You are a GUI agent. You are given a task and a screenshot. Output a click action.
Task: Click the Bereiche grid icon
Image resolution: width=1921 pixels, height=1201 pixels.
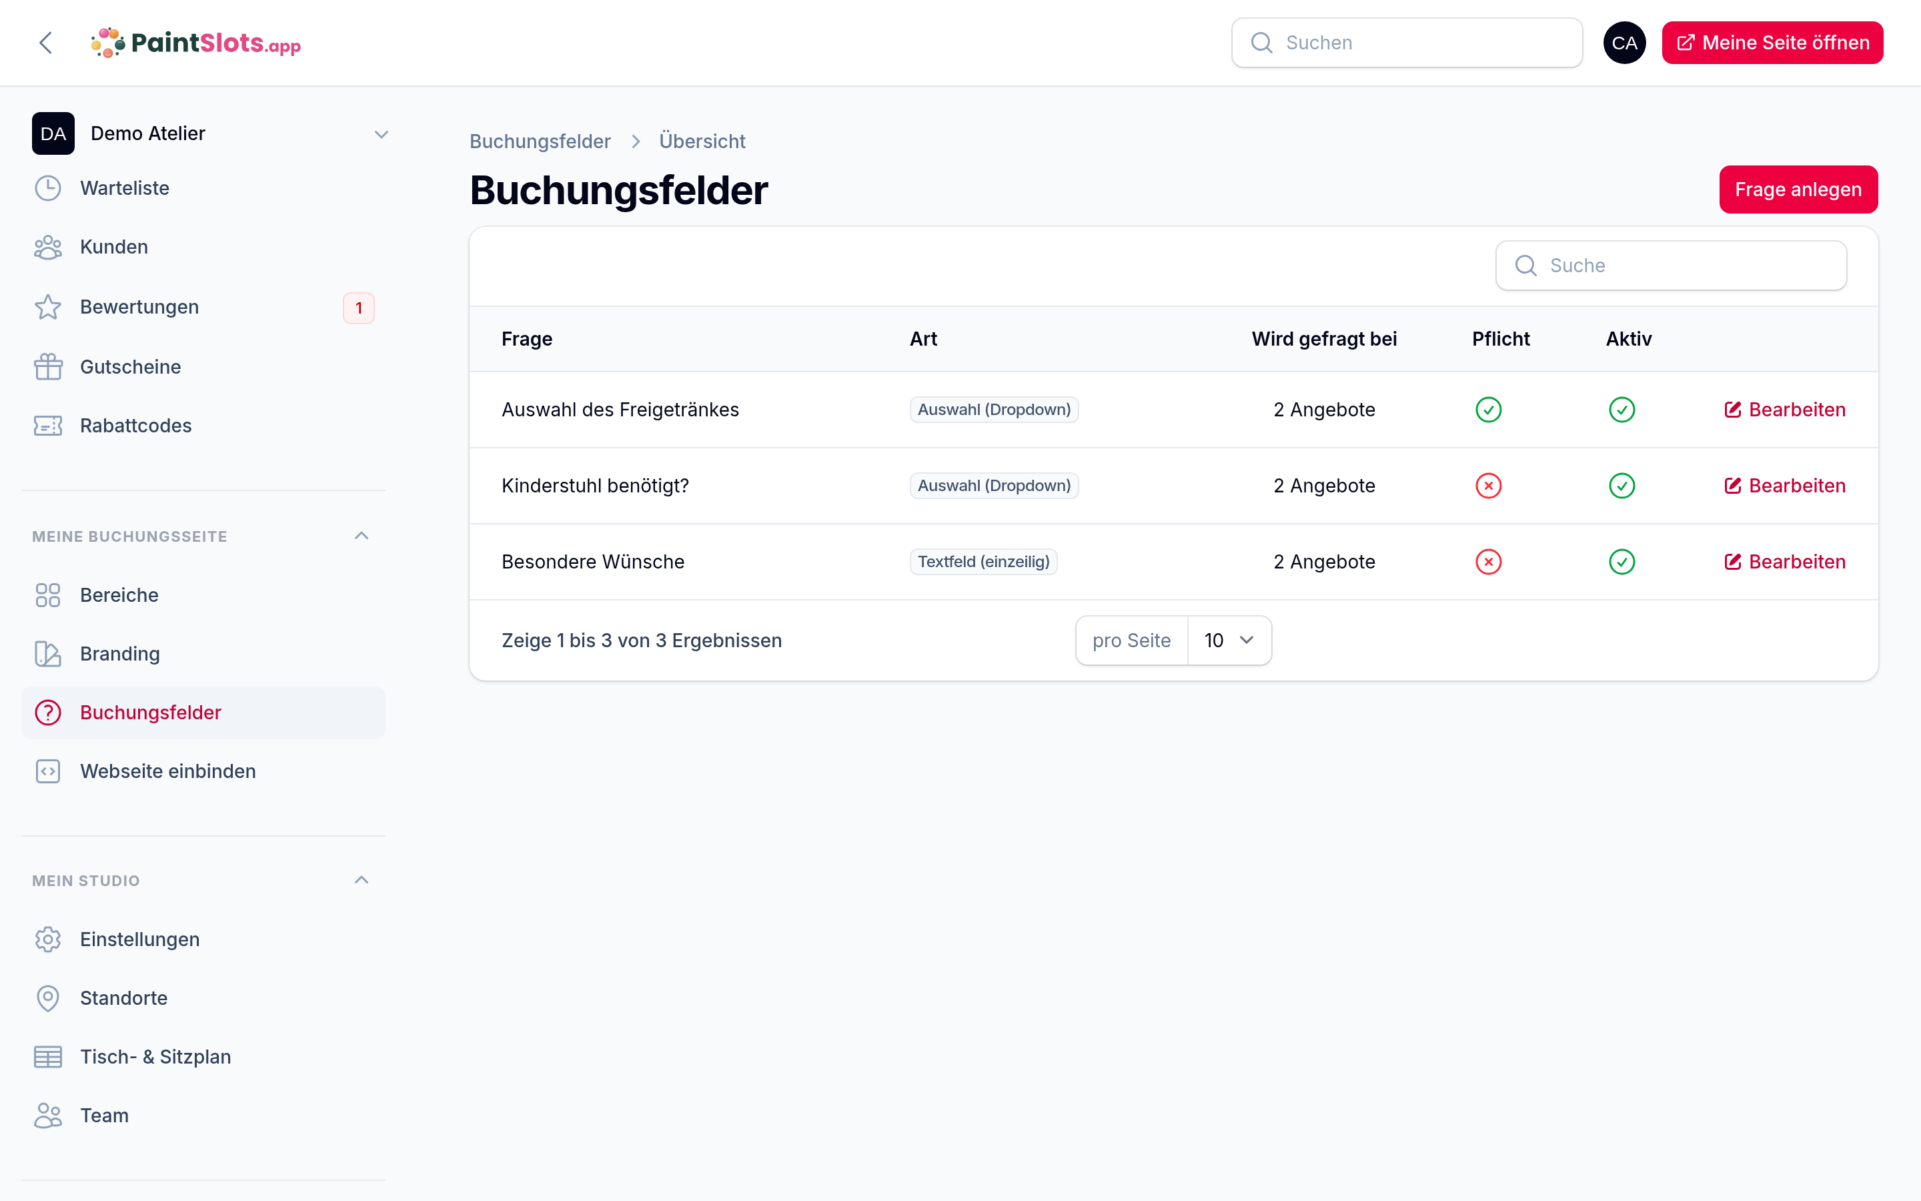(47, 595)
